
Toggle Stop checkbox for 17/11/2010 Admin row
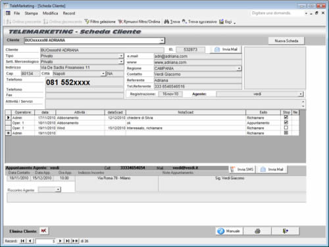(286, 117)
